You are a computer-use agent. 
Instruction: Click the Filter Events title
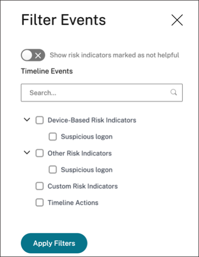point(63,20)
